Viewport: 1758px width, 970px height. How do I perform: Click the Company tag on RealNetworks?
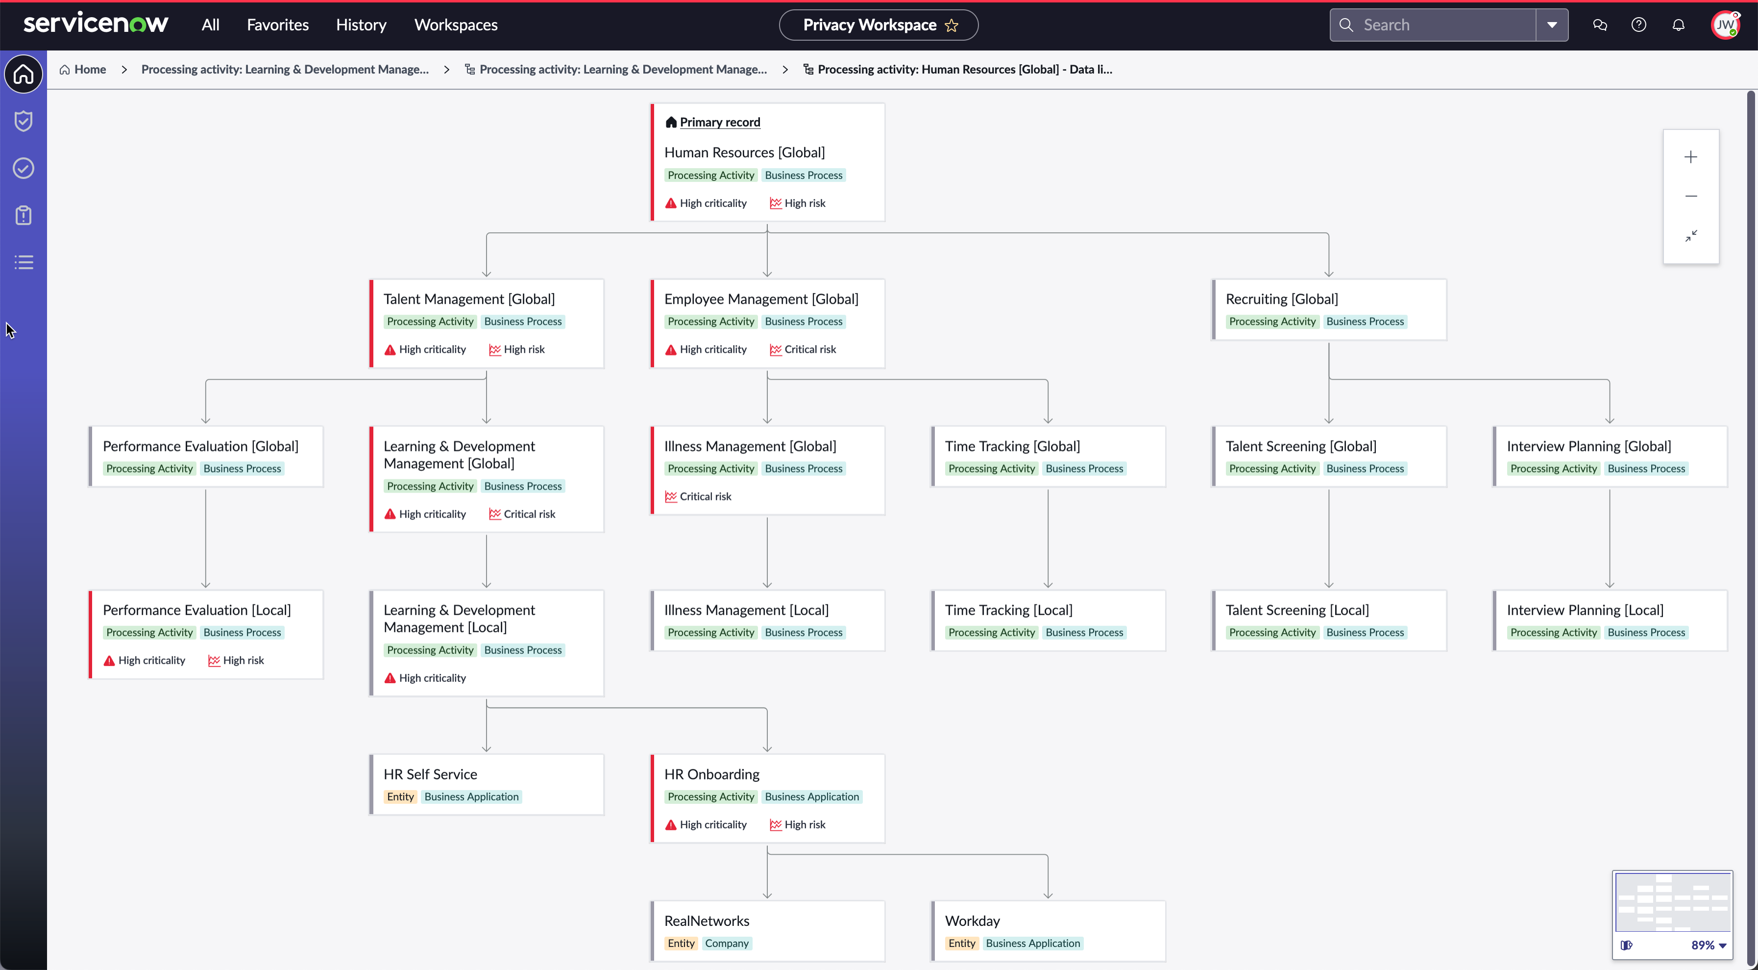click(x=727, y=944)
